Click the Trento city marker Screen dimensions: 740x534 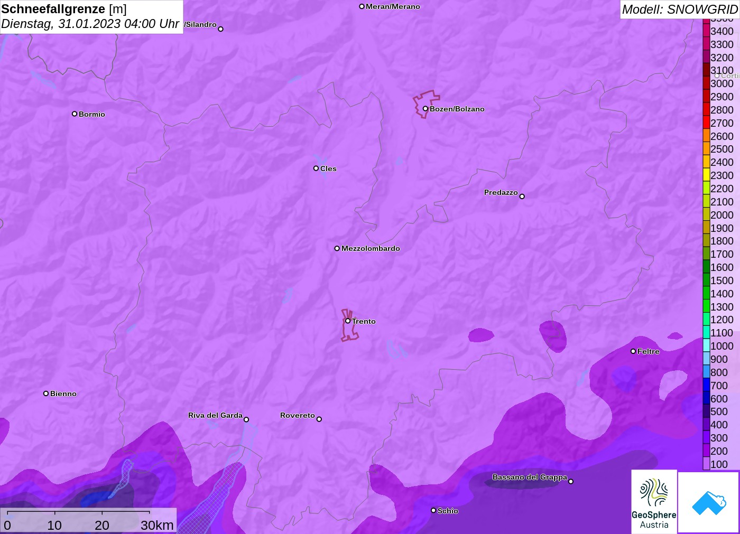(x=348, y=321)
